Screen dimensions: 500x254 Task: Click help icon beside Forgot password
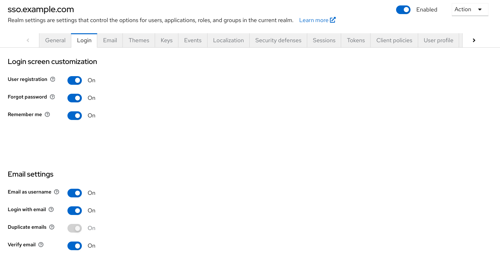click(52, 97)
